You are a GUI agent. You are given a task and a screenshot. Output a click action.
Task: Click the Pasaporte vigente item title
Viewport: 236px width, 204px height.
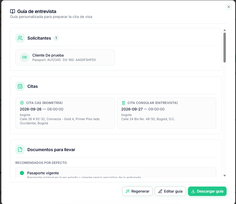[43, 173]
